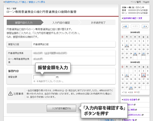This screenshot has width=153, height=121.
Task: Click the ローン専用普通預金残高 row label
Action: click(19, 60)
